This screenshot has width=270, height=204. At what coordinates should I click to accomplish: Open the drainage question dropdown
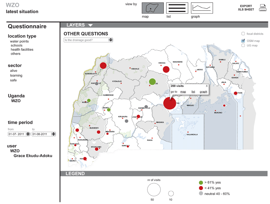point(88,40)
